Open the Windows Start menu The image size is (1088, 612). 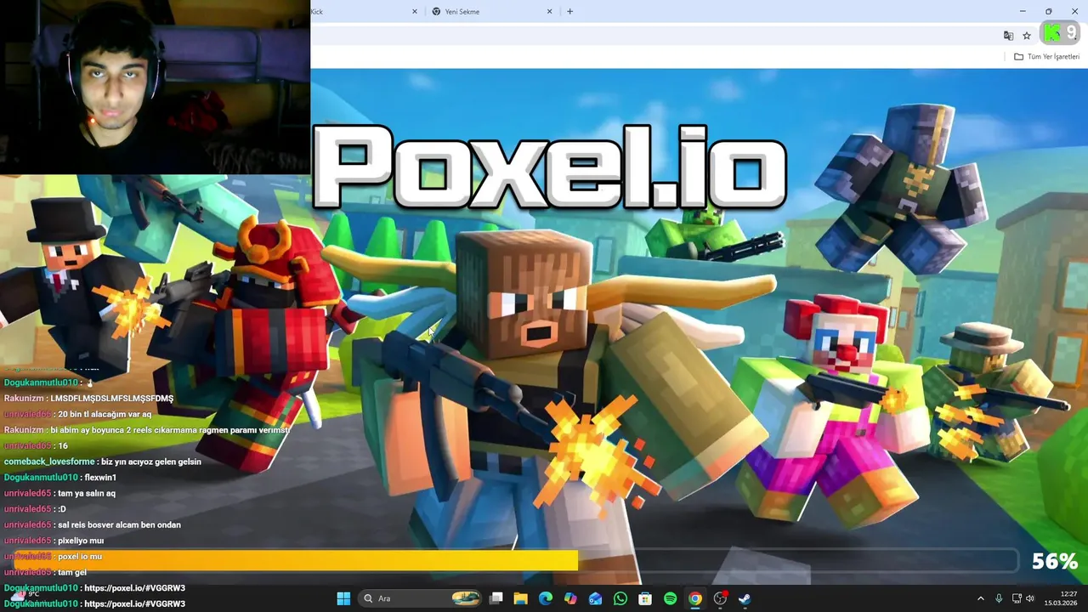pyautogui.click(x=343, y=598)
